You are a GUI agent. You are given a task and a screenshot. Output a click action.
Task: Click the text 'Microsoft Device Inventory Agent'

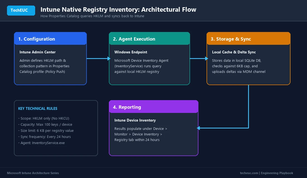tap(141, 61)
